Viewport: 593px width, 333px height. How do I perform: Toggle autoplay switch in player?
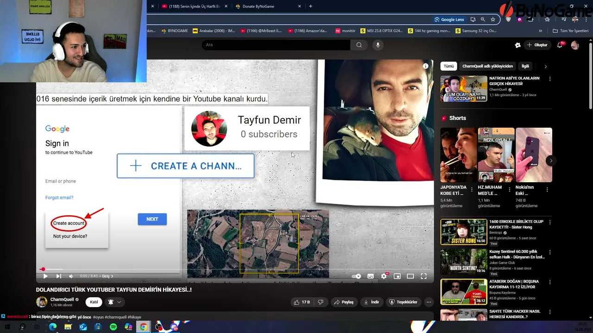(356, 276)
